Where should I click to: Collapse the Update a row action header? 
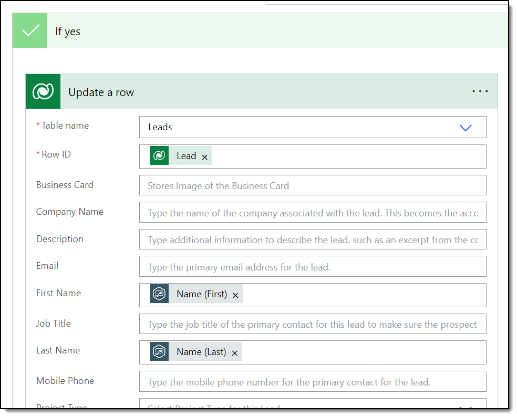(x=262, y=91)
